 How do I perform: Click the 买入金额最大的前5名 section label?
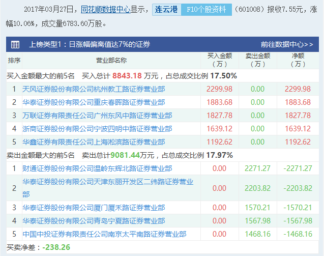[x=41, y=76]
